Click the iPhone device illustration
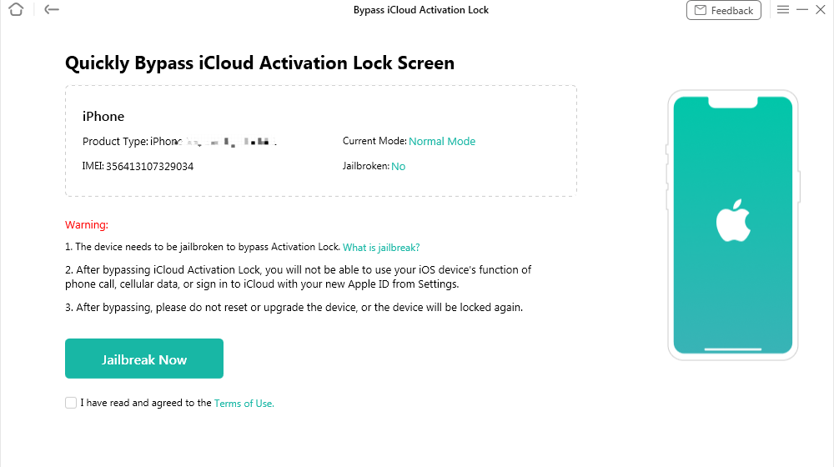The image size is (834, 467). pos(733,225)
